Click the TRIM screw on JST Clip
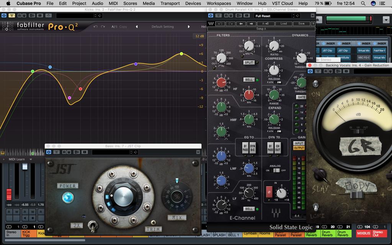The height and width of the screenshot is (245, 392). point(153,222)
